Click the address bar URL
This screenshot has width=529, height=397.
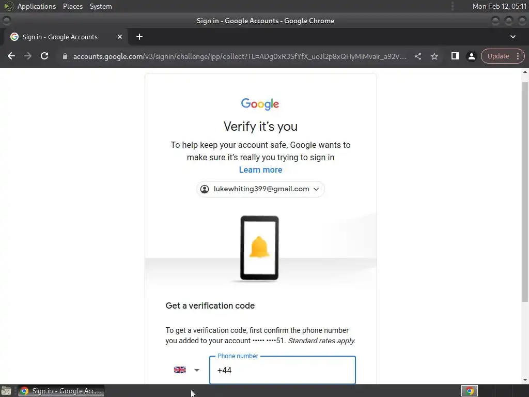(240, 56)
